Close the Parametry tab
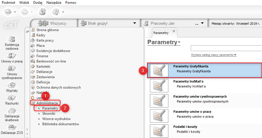Image resolution: width=262 pixels, height=138 pixels. [174, 31]
